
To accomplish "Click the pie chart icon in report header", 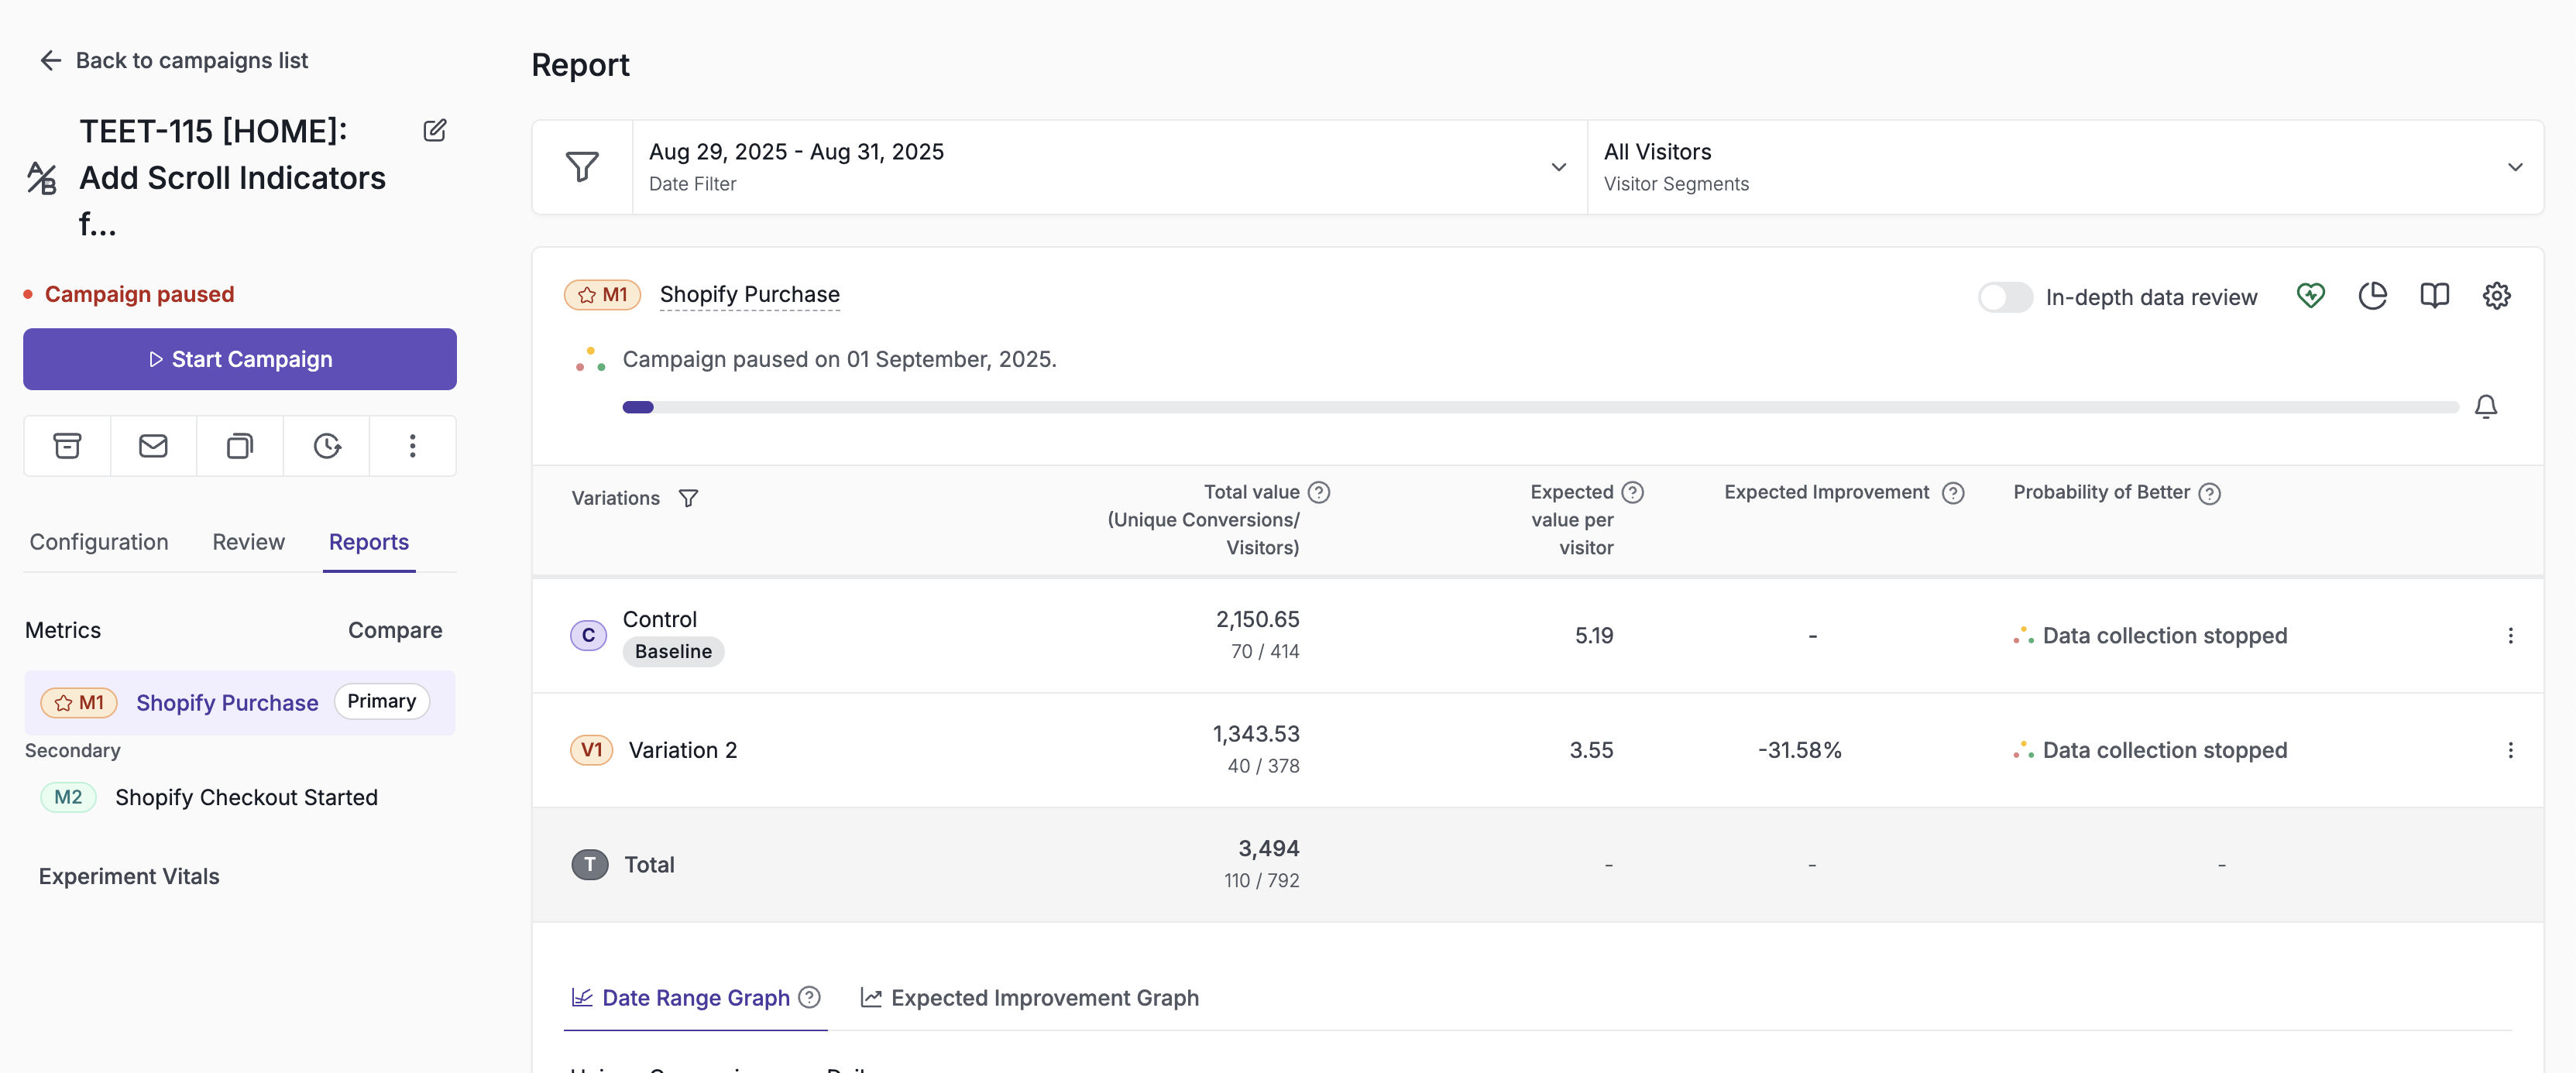I will click(x=2372, y=296).
